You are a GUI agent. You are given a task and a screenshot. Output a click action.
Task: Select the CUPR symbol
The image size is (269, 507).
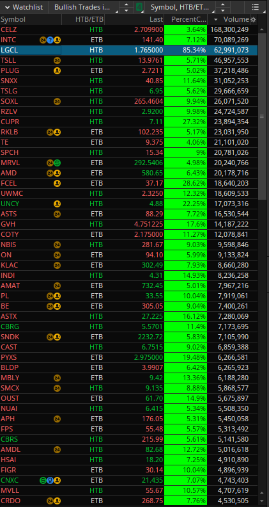(x=10, y=122)
